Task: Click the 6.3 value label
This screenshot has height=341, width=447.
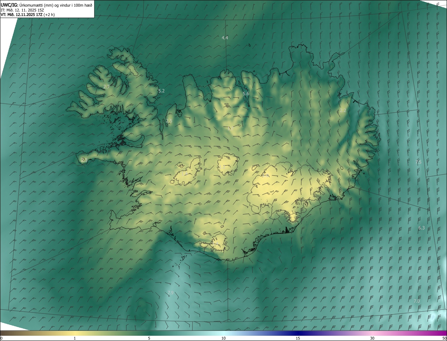Action: (x=422, y=228)
